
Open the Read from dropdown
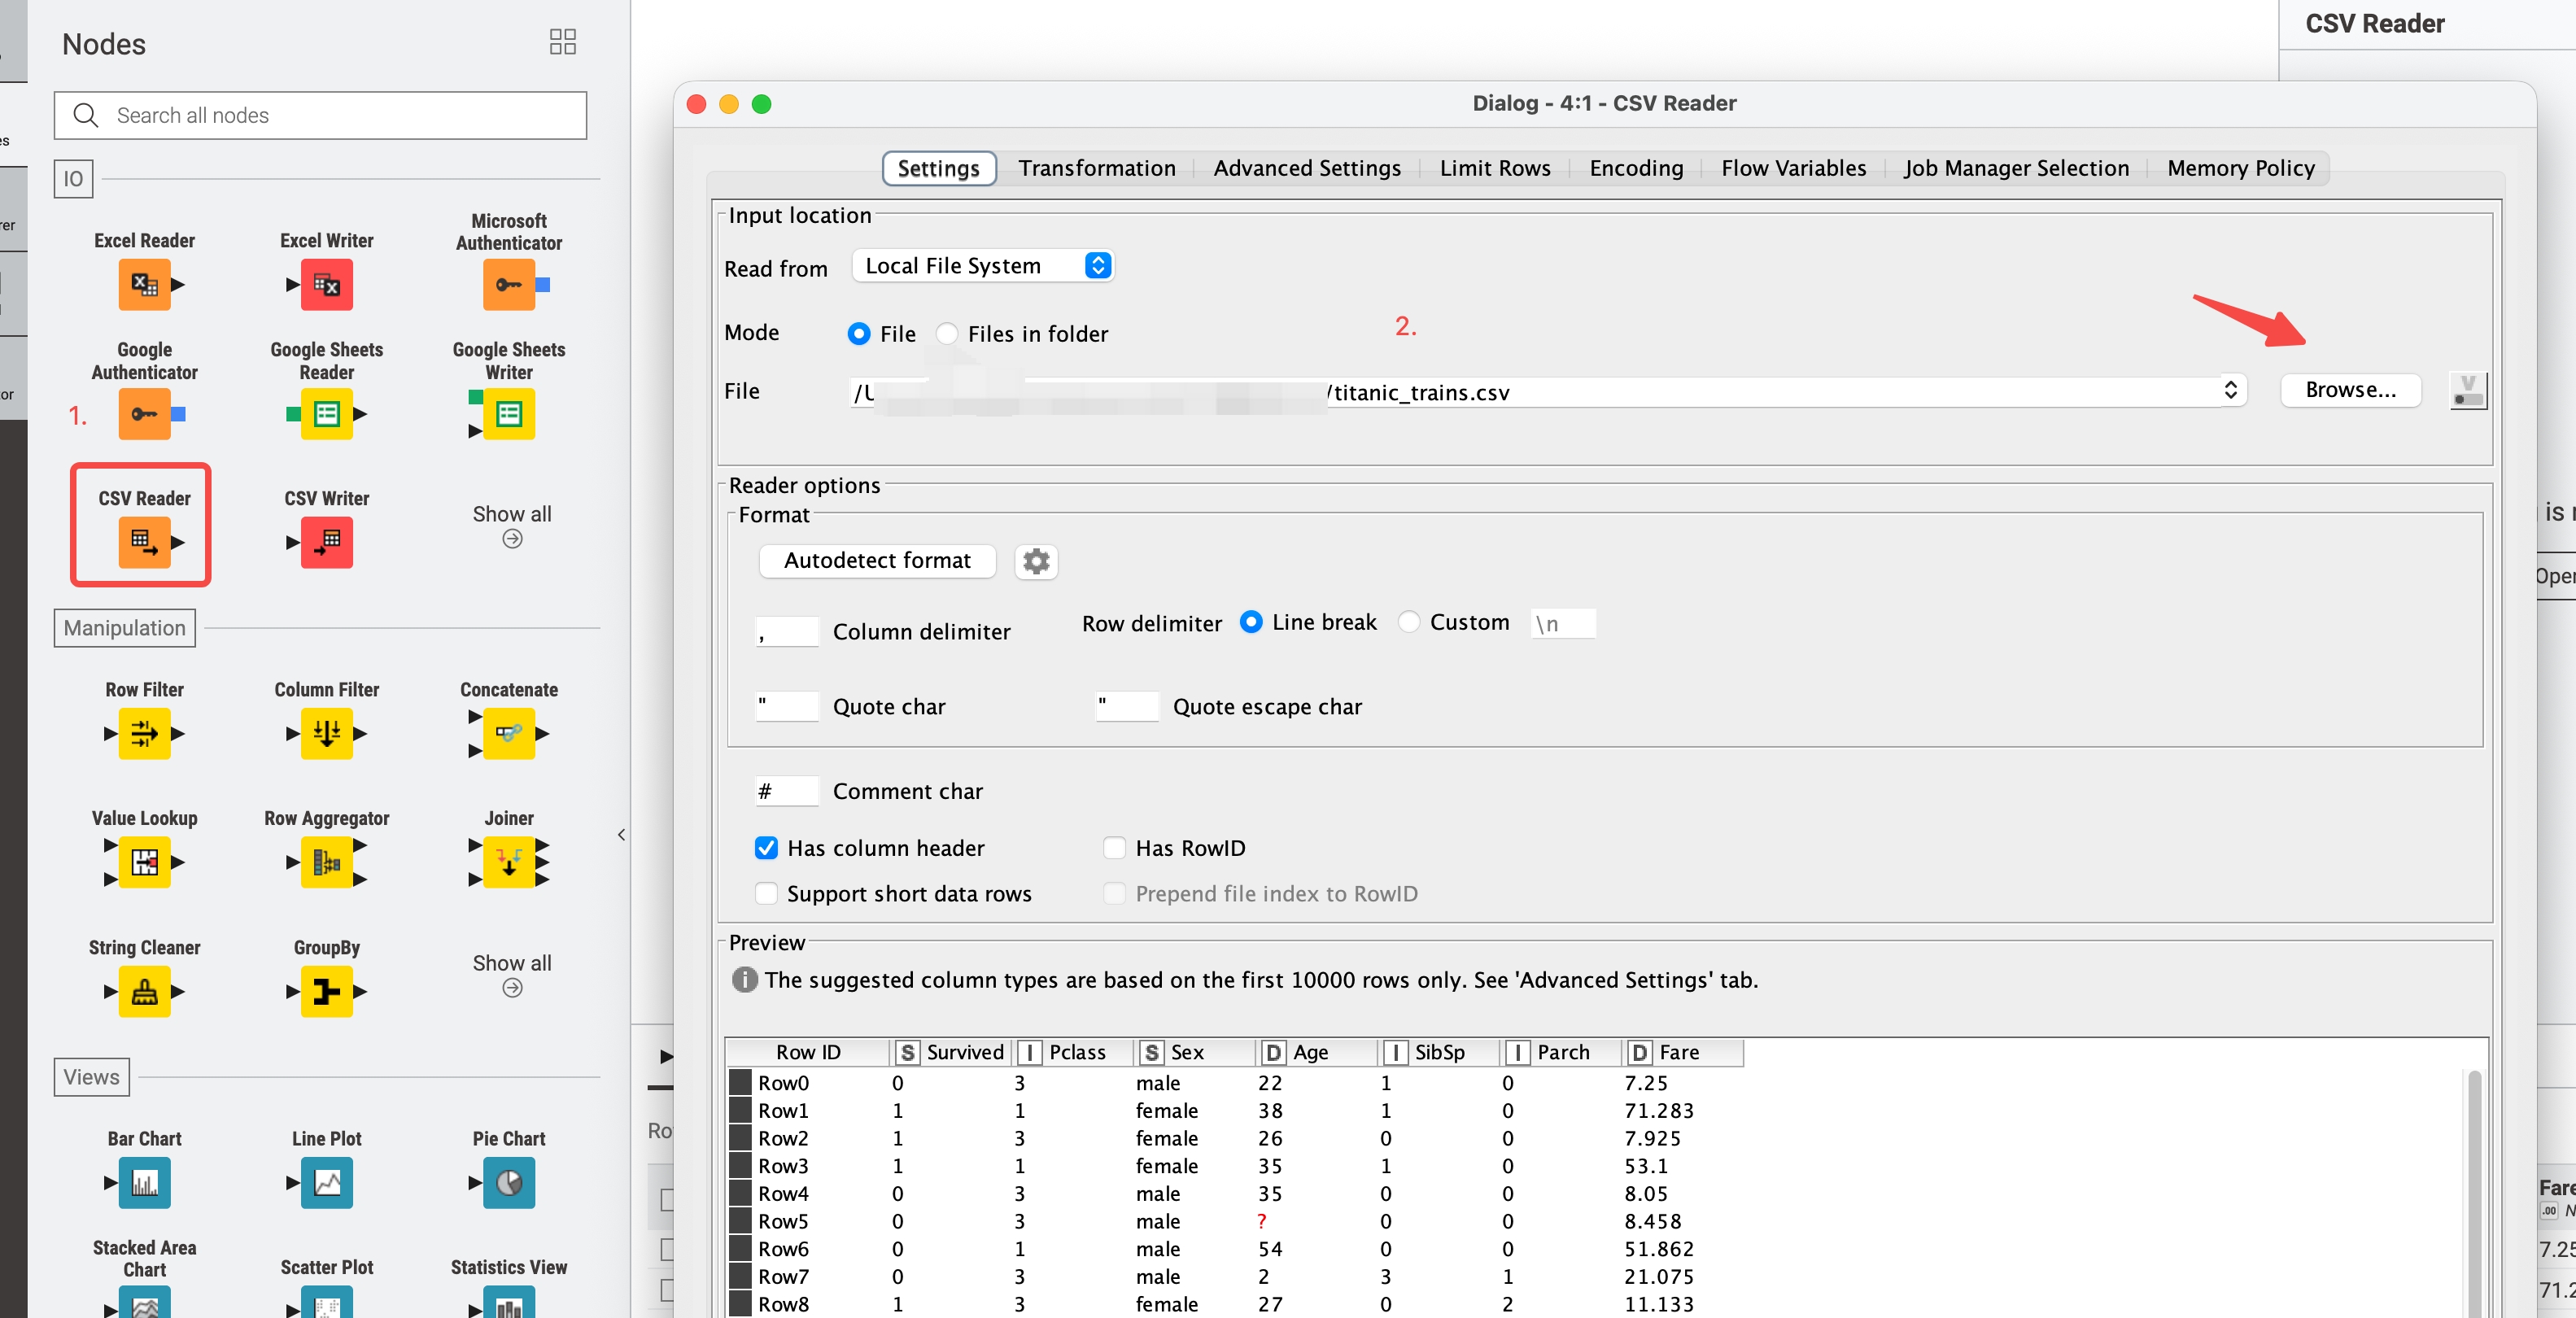pyautogui.click(x=984, y=266)
